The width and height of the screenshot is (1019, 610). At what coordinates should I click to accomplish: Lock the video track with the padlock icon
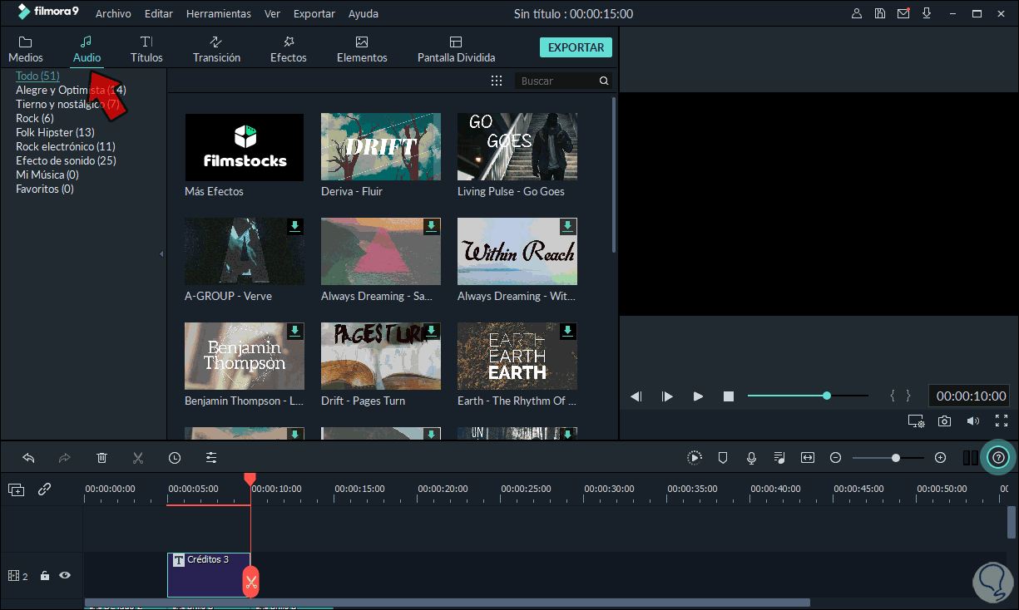click(45, 575)
